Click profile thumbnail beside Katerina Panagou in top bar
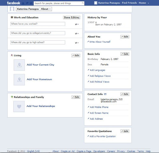Screen dimensions: 159x153 click(96, 3)
